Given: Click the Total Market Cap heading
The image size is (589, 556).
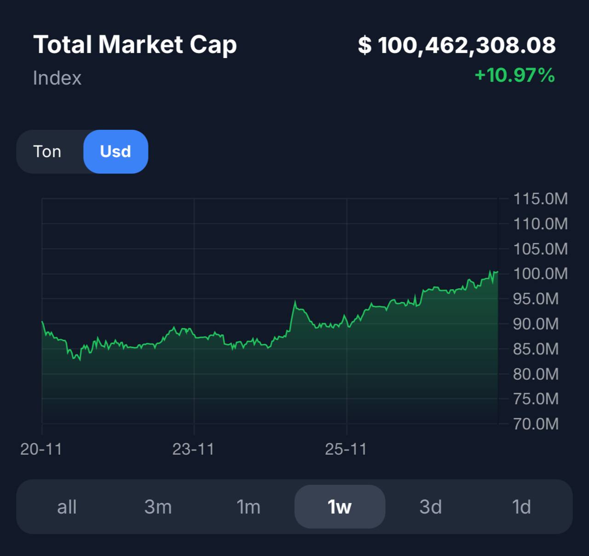Looking at the screenshot, I should coord(135,45).
